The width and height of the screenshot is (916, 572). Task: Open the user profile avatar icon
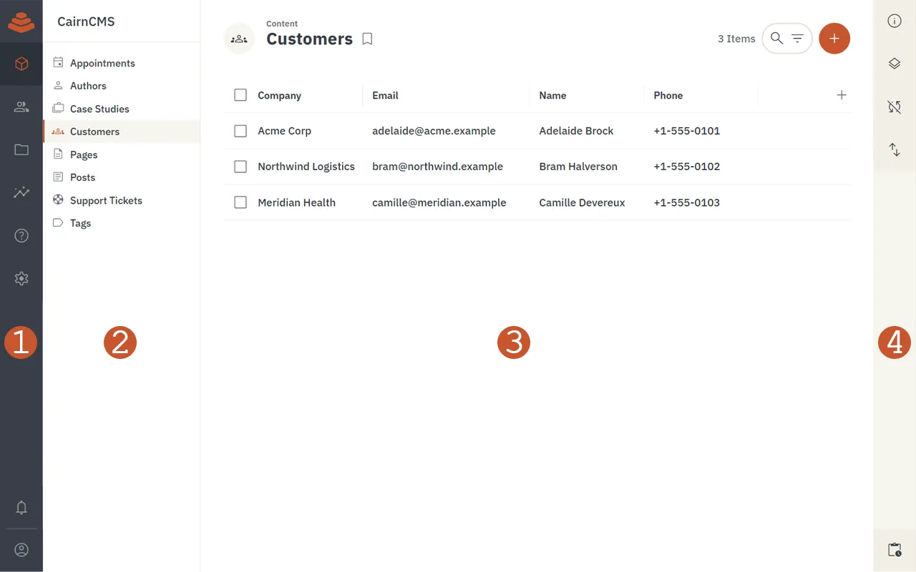pos(21,550)
